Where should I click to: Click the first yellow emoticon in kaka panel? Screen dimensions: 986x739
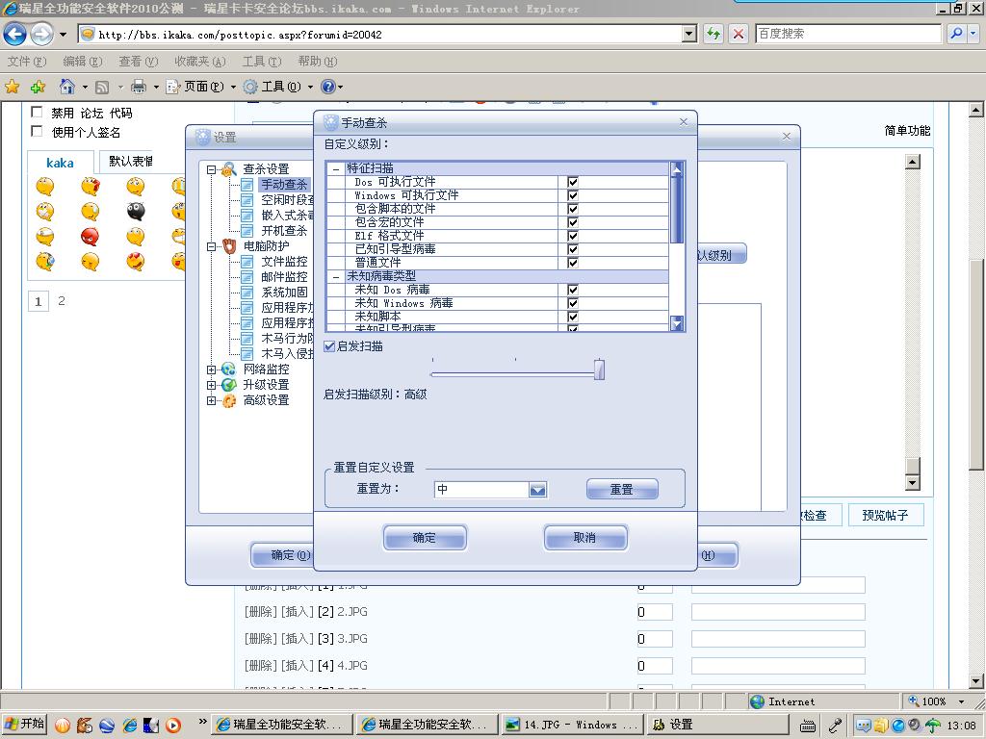[44, 187]
